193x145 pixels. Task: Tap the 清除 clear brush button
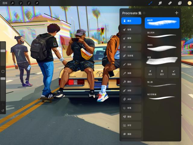(x=174, y=72)
